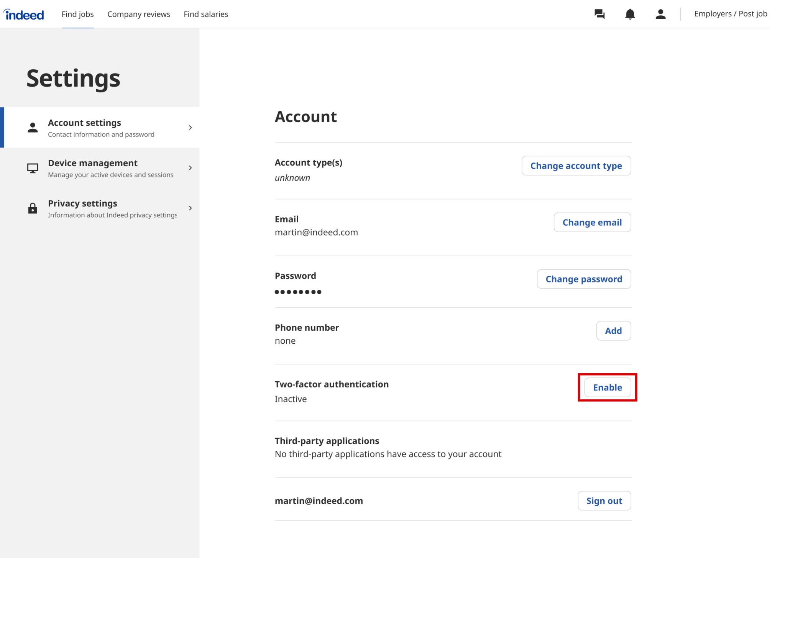Click the monitor icon beside Device management
The height and width of the screenshot is (620, 785).
(32, 168)
